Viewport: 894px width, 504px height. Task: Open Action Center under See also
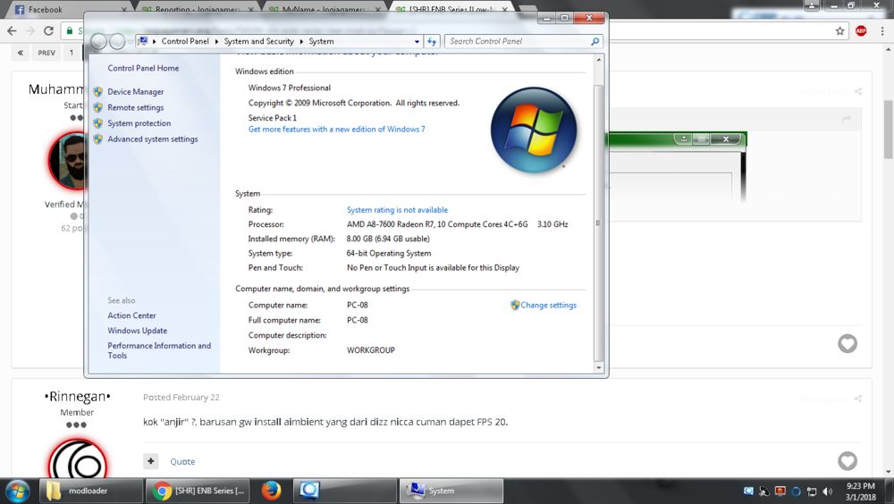pos(131,315)
